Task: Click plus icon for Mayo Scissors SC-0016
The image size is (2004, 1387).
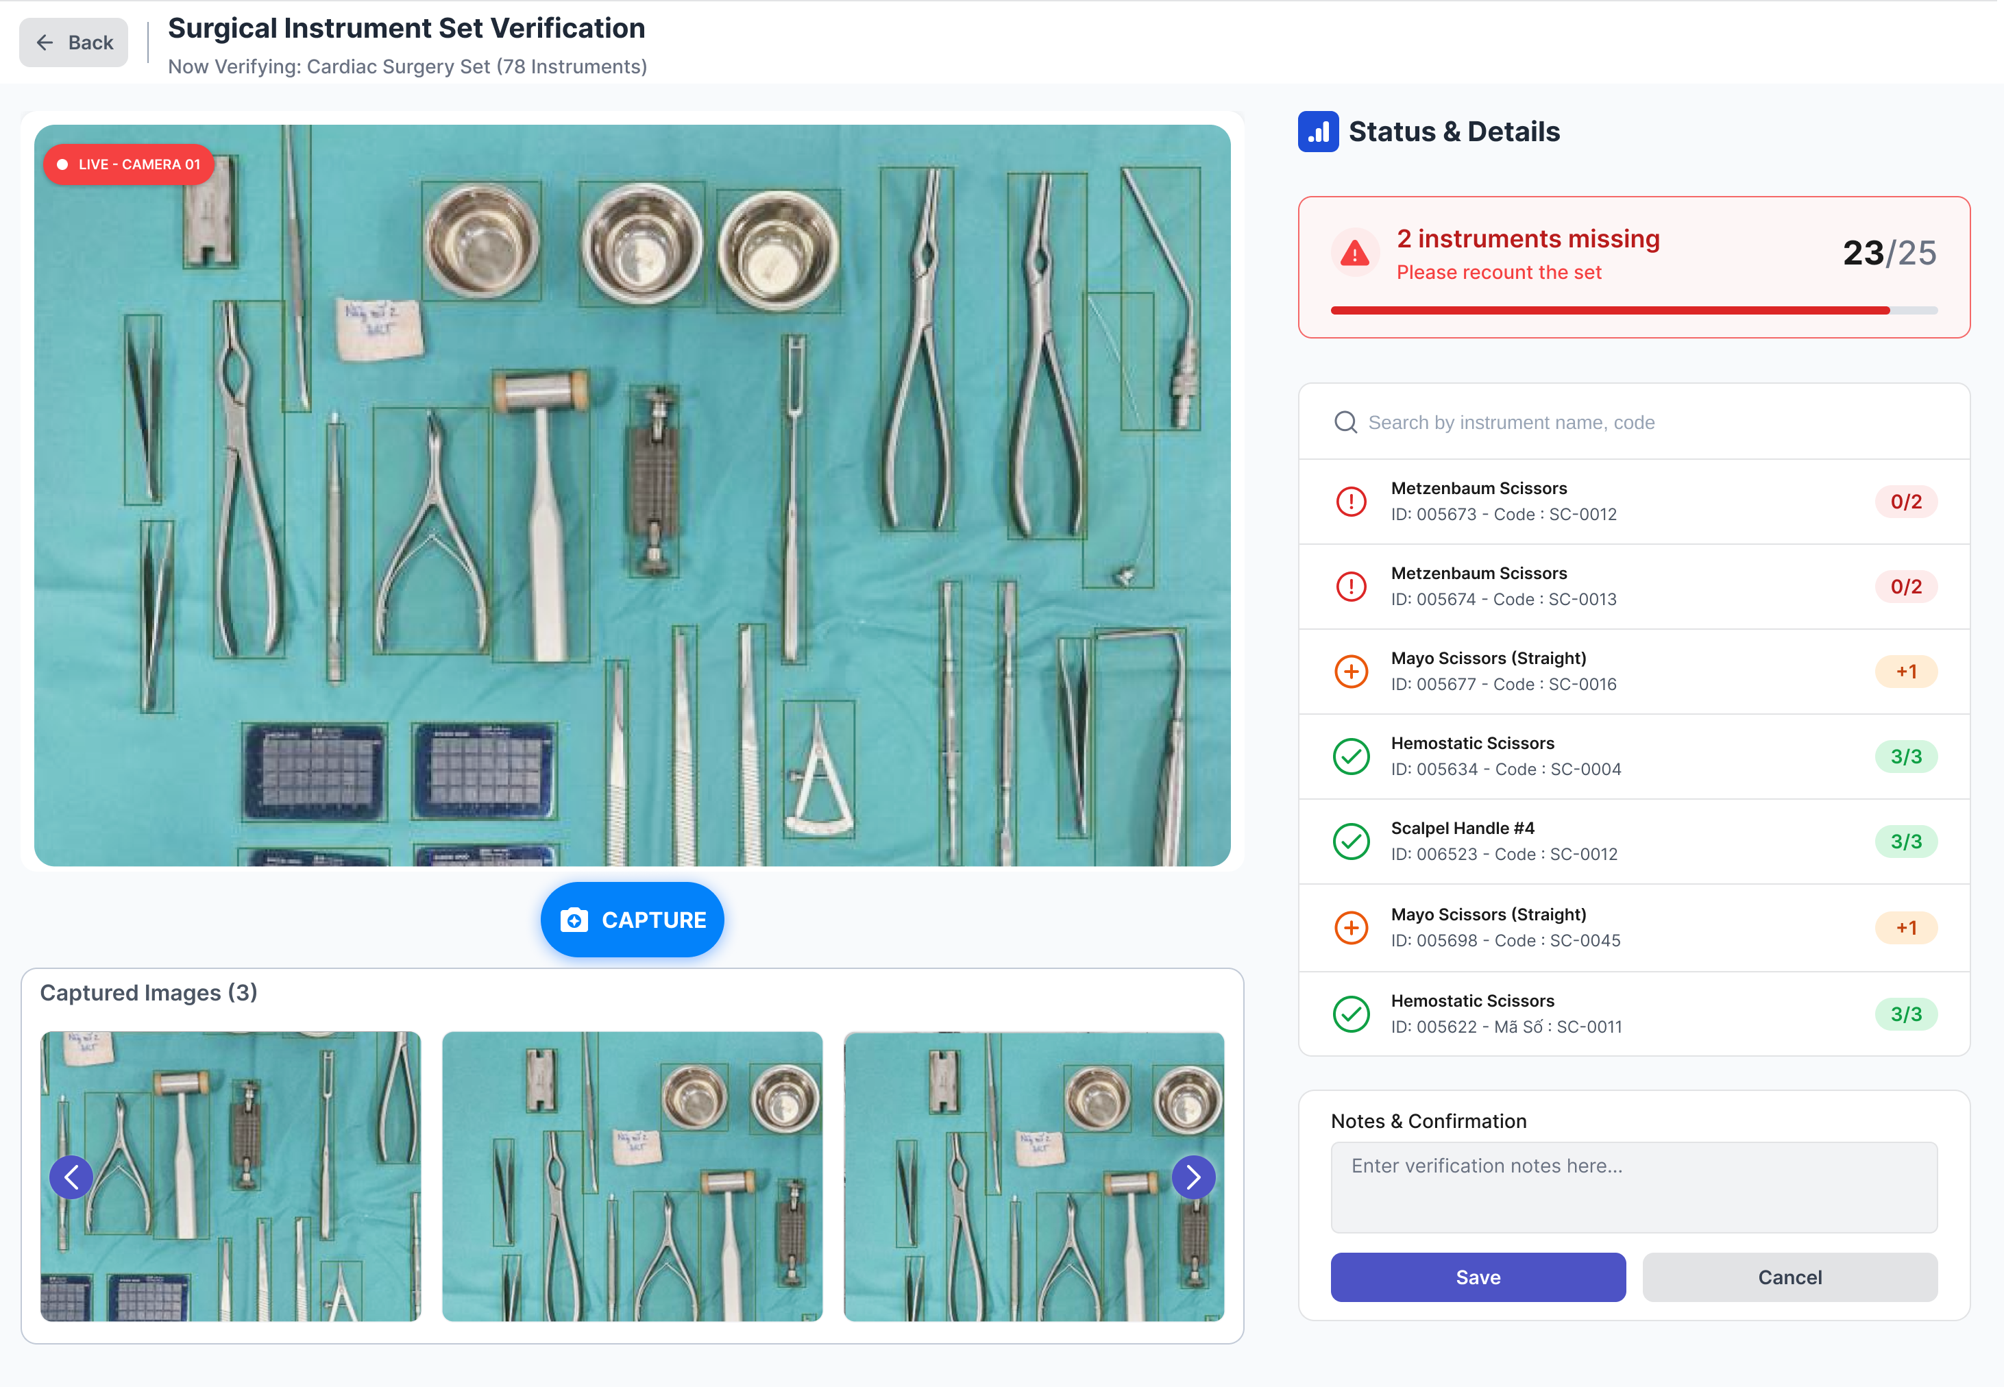Action: click(x=1352, y=671)
